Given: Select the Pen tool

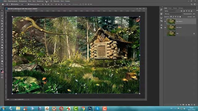Looking at the screenshot, I should [2, 50].
